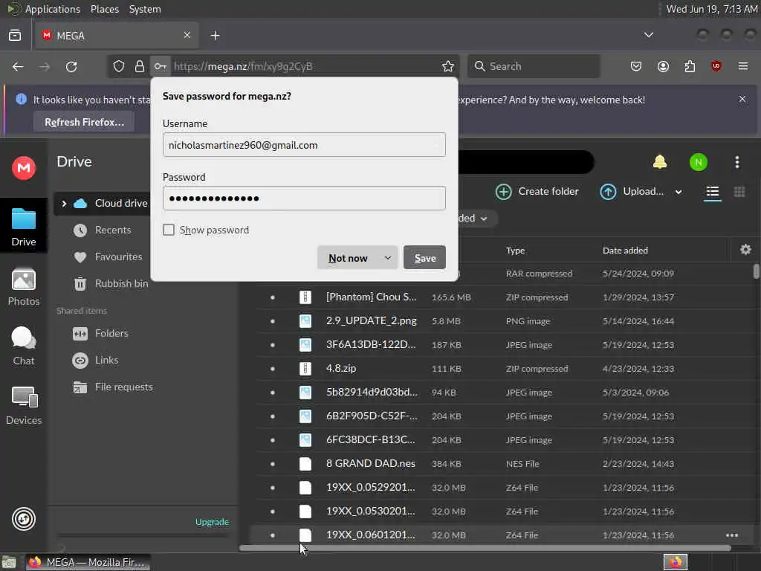The width and height of the screenshot is (761, 571).
Task: Click the vertical scrollbar in the file list
Action: coord(756,271)
